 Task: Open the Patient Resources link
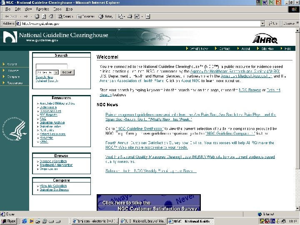(52, 134)
